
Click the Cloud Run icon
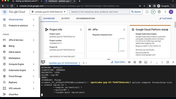[x=4, y=94]
